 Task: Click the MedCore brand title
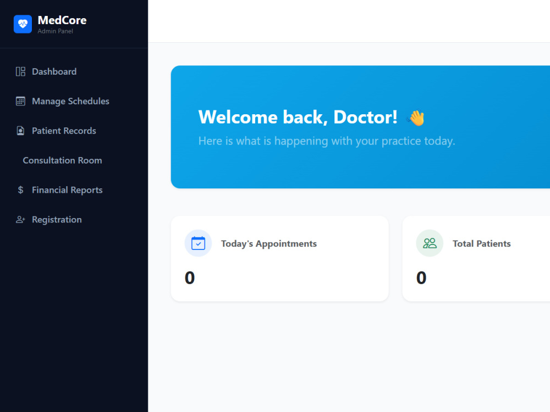click(x=62, y=20)
